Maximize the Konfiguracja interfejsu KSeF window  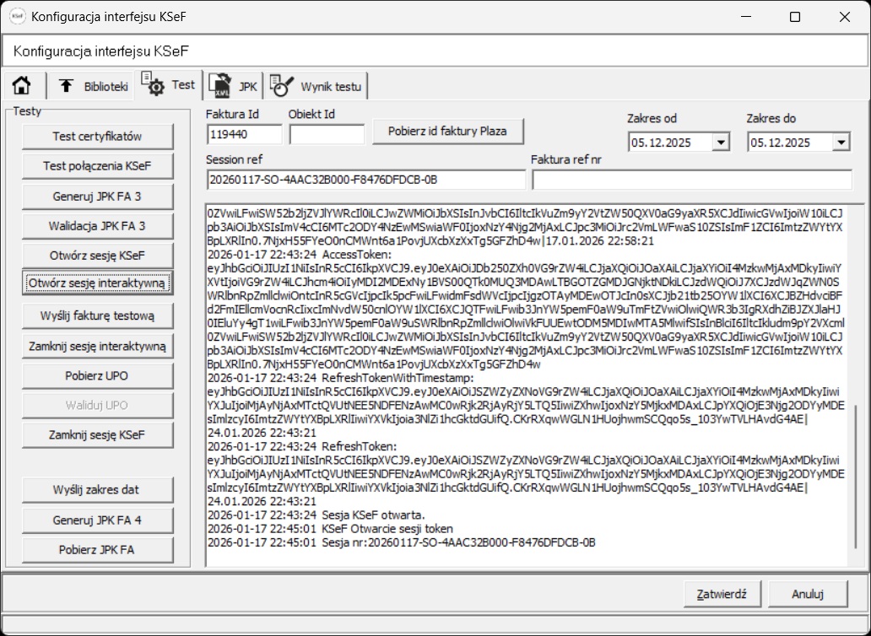pos(795,17)
